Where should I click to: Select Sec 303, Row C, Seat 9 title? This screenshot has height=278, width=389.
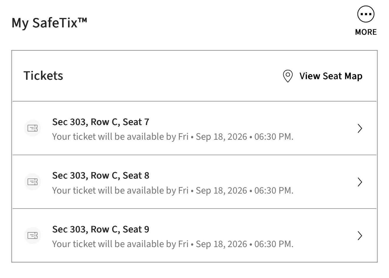point(101,229)
